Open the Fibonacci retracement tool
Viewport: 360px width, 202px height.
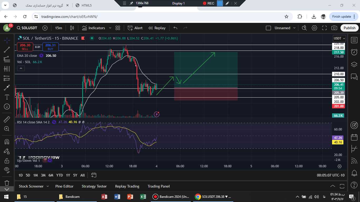click(x=7, y=59)
